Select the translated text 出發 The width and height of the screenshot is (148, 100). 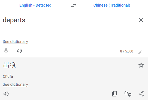(x=9, y=65)
